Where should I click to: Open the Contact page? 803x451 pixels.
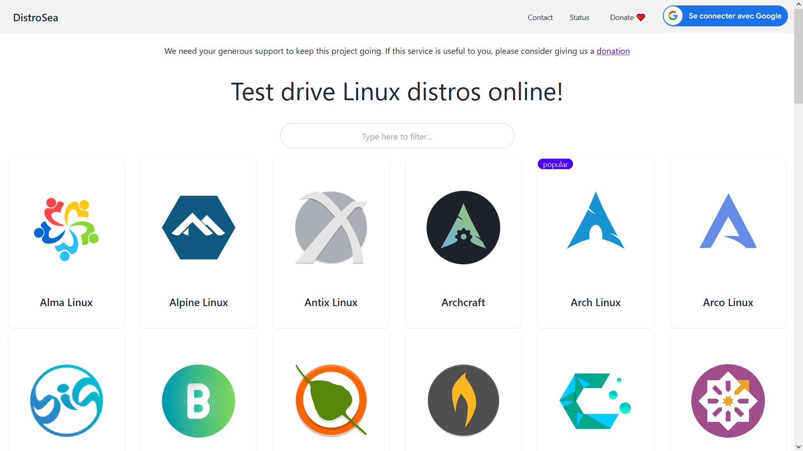(540, 18)
